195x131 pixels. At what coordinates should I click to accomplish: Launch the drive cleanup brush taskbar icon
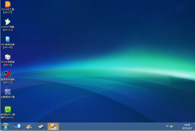29,126
